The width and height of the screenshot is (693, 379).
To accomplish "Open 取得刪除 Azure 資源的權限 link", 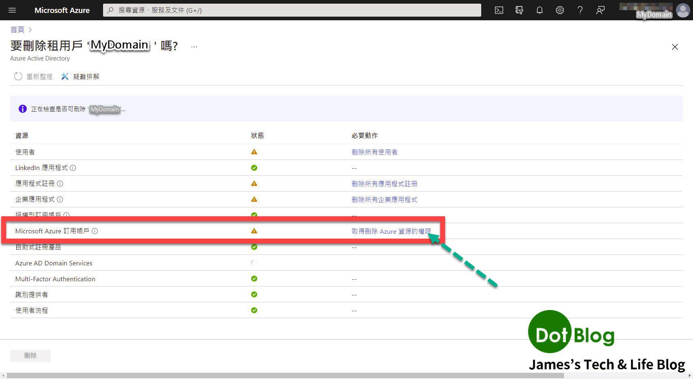I will tap(391, 231).
